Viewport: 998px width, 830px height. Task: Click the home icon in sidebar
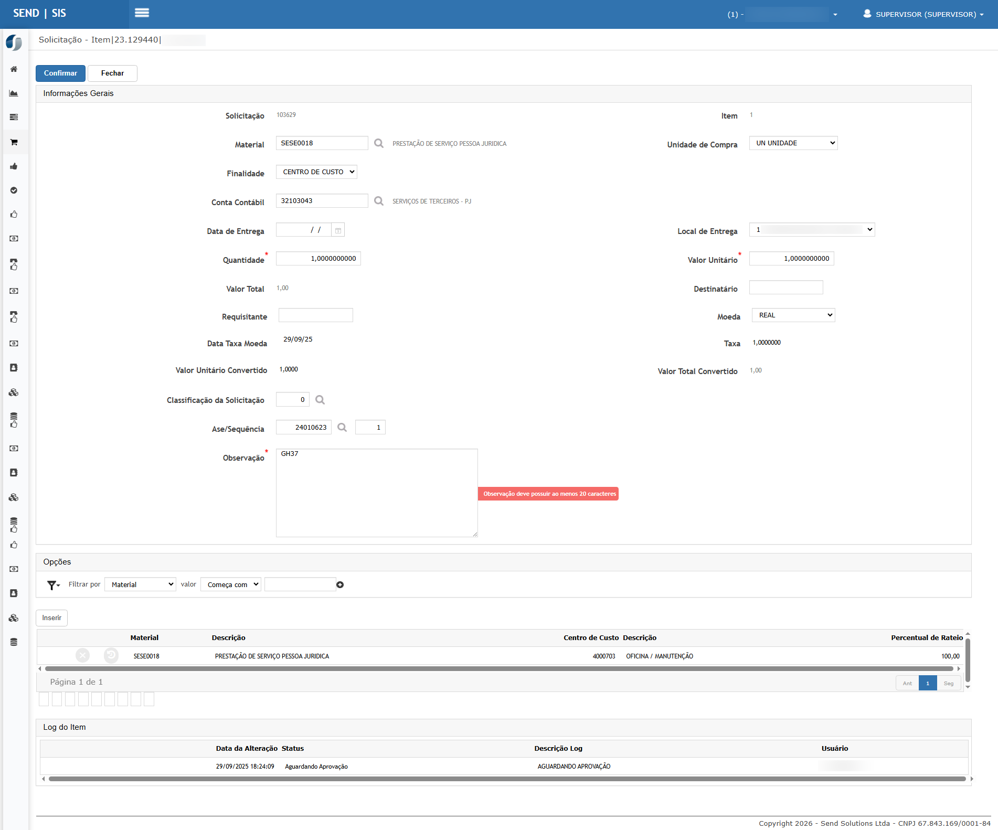[14, 69]
